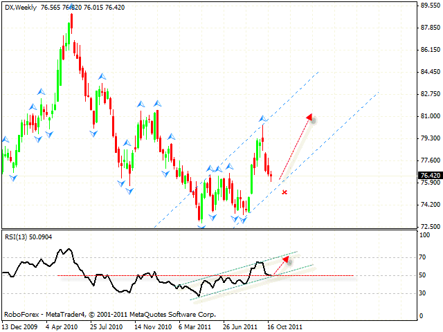Select the fractal arrow above the 81.00 peak

point(263,118)
